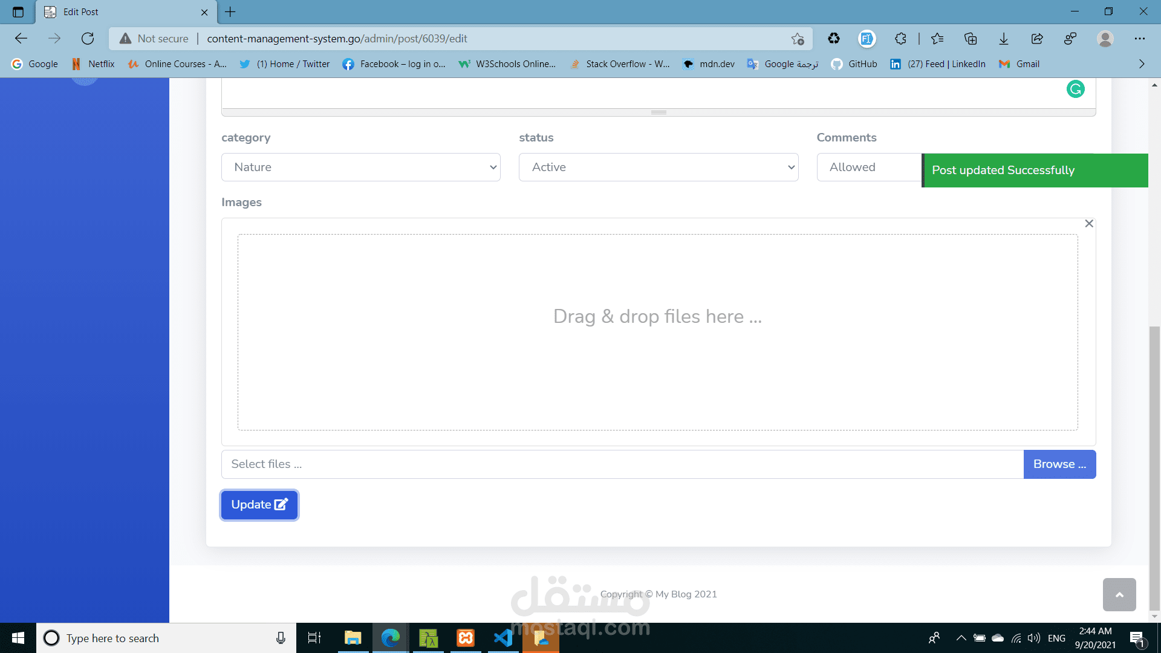Dismiss the Post updated Successfully notification

1035,171
